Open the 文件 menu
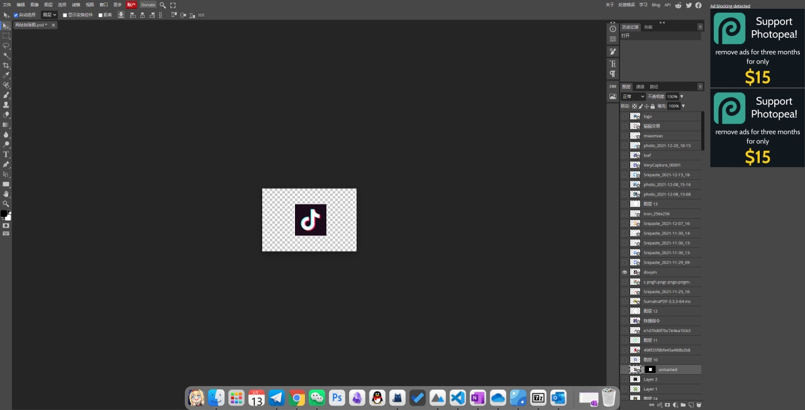The image size is (805, 410). pyautogui.click(x=7, y=4)
